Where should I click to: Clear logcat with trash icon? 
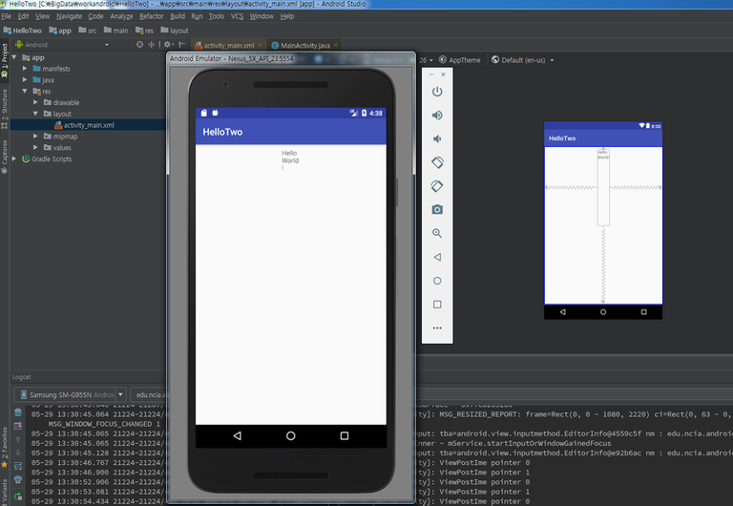click(18, 412)
